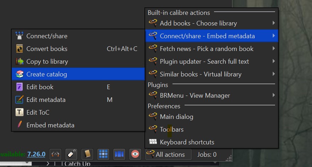
Task: Select Create catalog menu entry
Action: (x=46, y=74)
